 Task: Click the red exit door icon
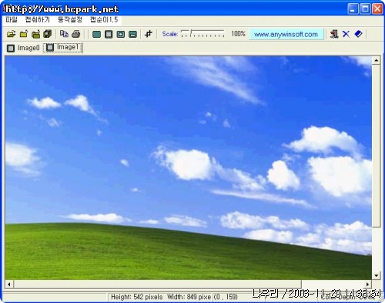[334, 34]
